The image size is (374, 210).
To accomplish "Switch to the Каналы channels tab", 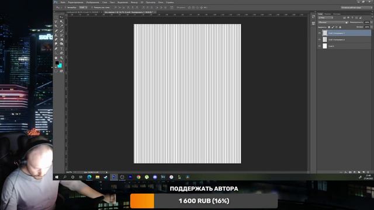I will 327,14.
